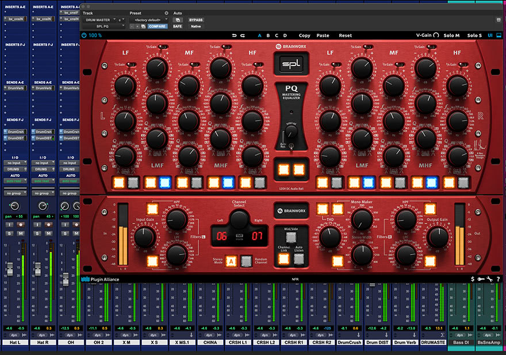Viewport: 506px width, 355px height.
Task: Open the DRUM MASTER track dropdown
Action: (x=99, y=20)
